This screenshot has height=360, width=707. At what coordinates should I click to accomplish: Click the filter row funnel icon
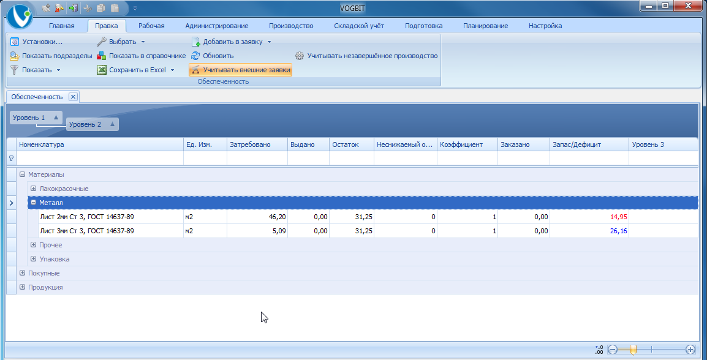[11, 158]
